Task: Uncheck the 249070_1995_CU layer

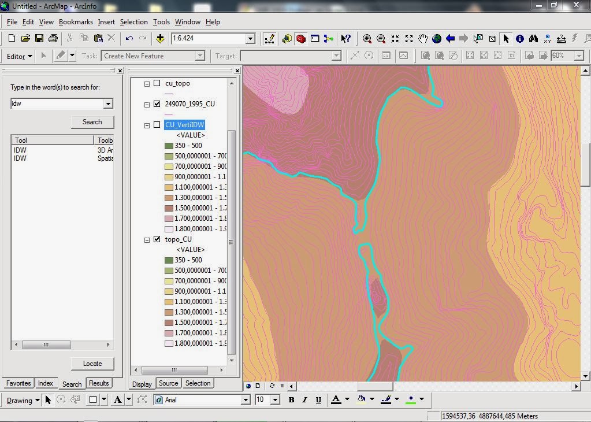Action: pyautogui.click(x=157, y=103)
